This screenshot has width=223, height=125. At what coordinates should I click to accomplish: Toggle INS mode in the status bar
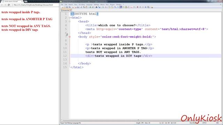[x=217, y=123]
